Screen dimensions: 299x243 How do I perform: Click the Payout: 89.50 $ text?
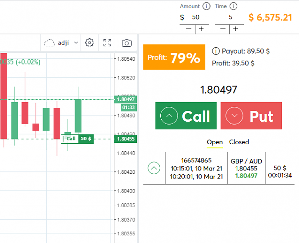pos(246,51)
